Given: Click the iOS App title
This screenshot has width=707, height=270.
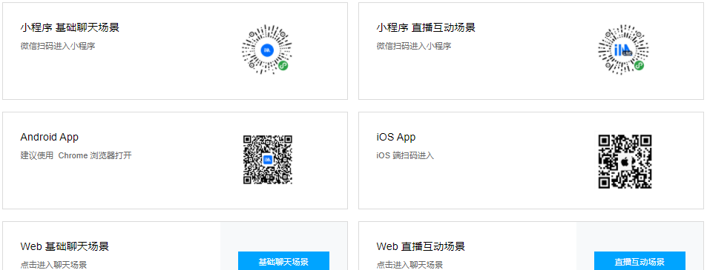Looking at the screenshot, I should (396, 137).
